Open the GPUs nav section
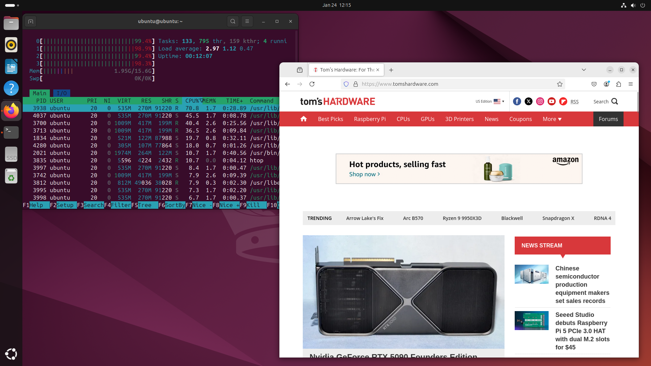 [x=428, y=119]
